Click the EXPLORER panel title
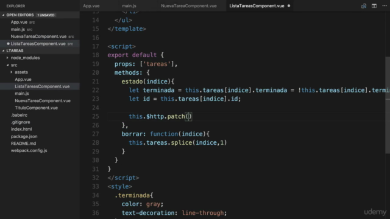Image resolution: width=390 pixels, height=219 pixels. 16,6
